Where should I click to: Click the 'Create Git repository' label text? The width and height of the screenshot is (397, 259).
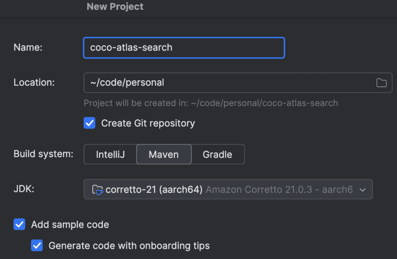click(148, 123)
